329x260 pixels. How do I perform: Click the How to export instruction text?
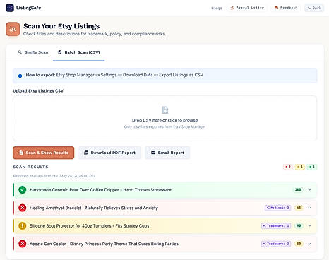coord(114,75)
